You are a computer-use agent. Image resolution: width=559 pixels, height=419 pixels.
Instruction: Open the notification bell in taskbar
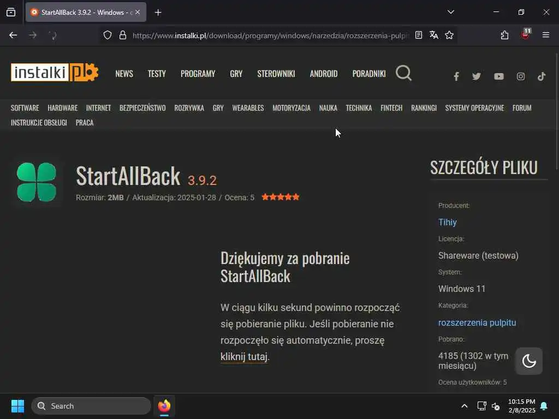[x=544, y=406]
